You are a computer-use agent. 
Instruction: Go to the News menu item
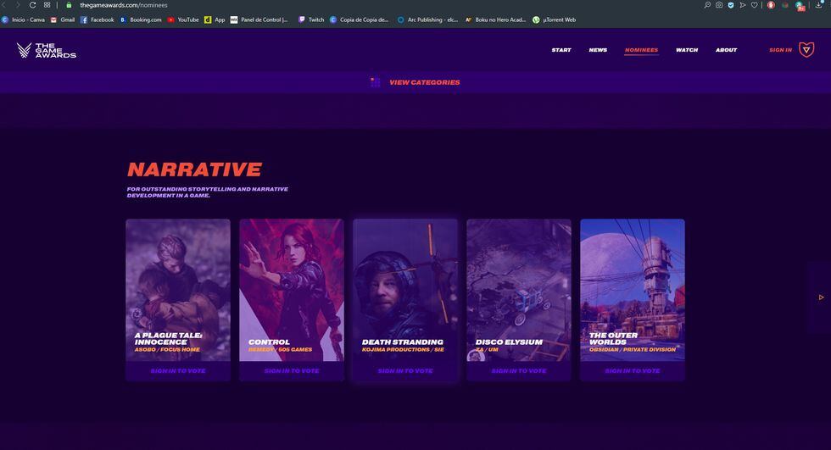(x=598, y=50)
